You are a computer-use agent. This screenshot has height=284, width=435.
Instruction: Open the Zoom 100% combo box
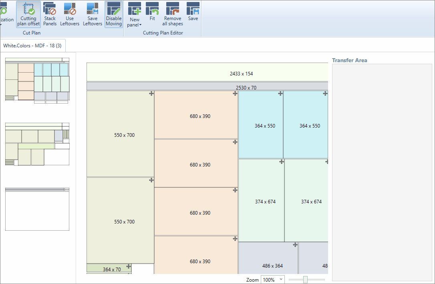pyautogui.click(x=273, y=280)
